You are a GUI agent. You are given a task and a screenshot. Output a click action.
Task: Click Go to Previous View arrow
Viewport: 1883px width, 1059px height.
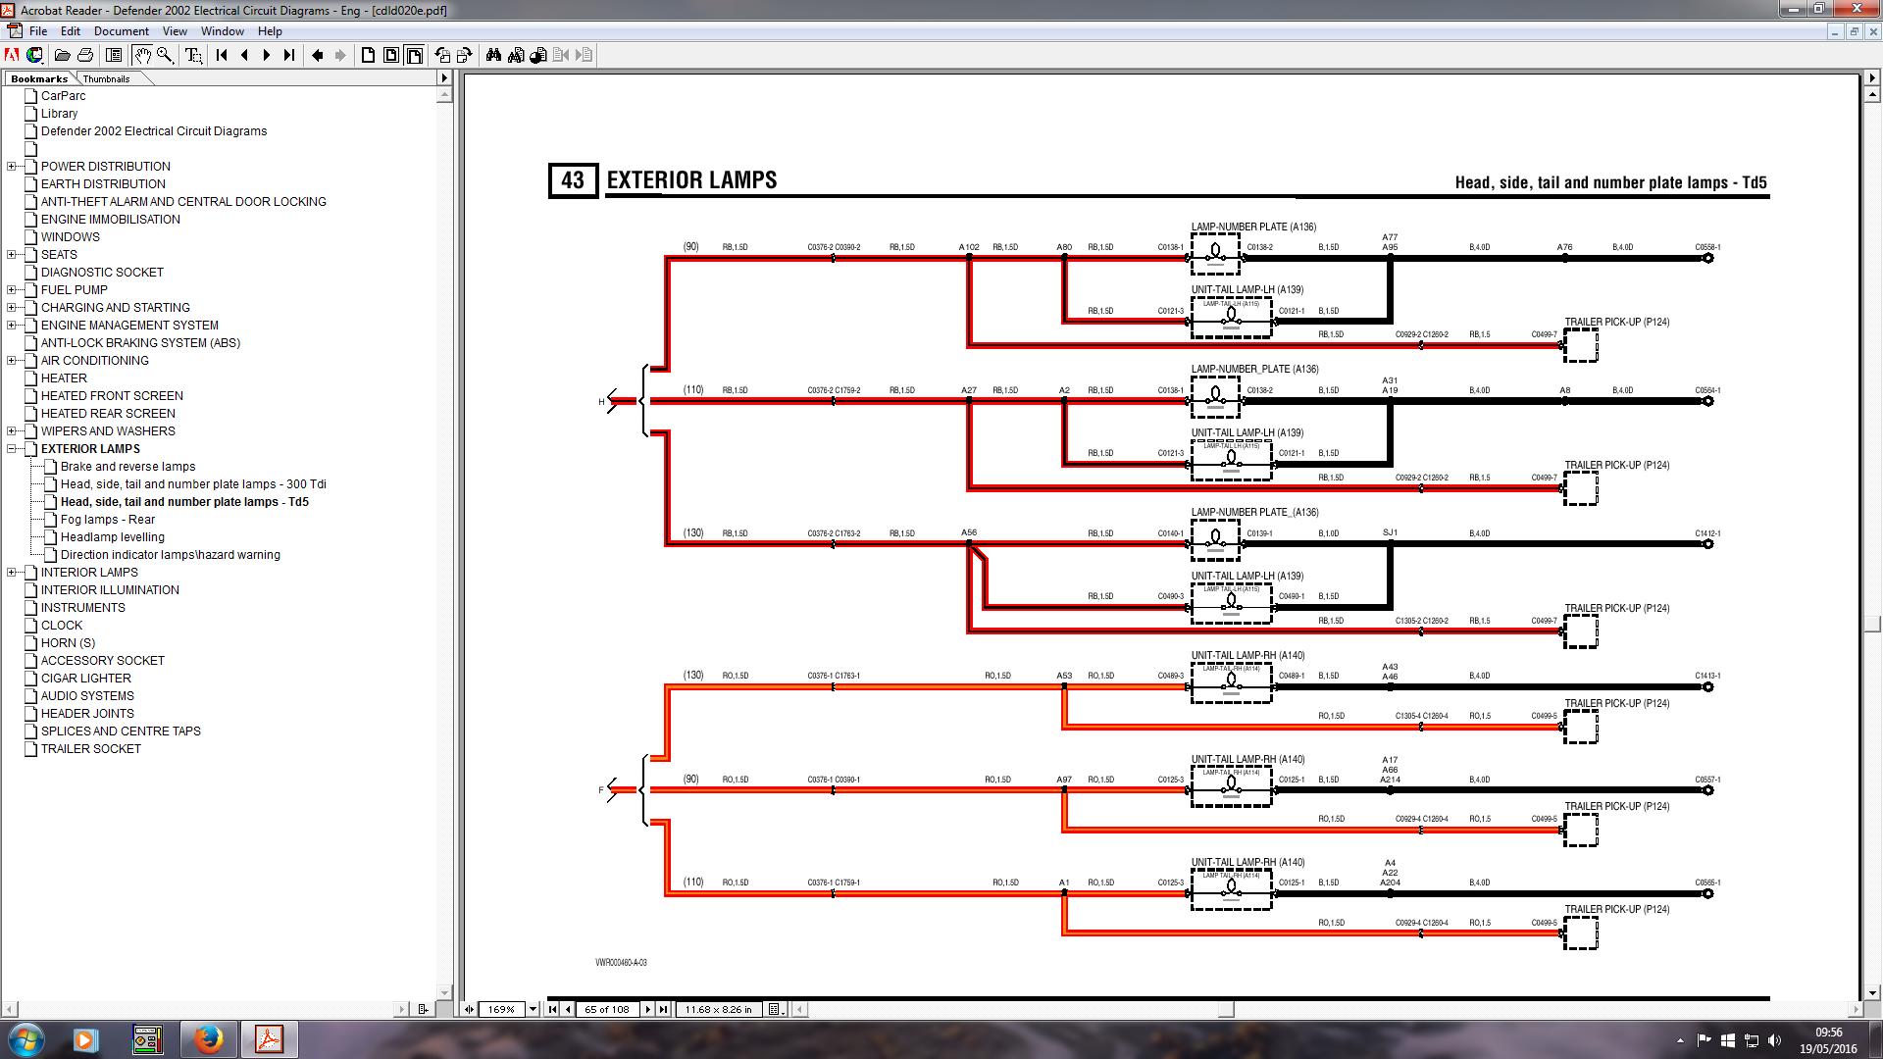click(317, 55)
